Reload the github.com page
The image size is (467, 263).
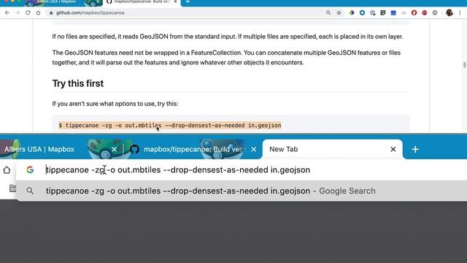pyautogui.click(x=28, y=13)
